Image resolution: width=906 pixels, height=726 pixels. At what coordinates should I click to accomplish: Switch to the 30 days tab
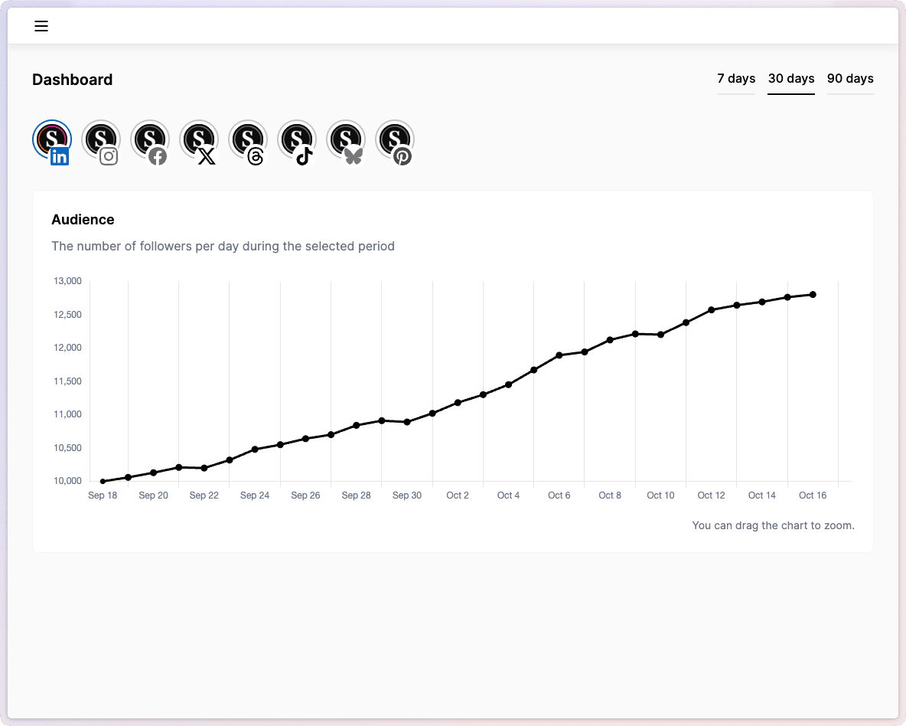click(x=791, y=79)
